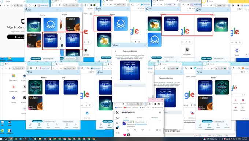Image resolution: width=249 pixels, height=141 pixels.
Task: Open Messages envelope in the X sidebar
Action: click(117, 133)
